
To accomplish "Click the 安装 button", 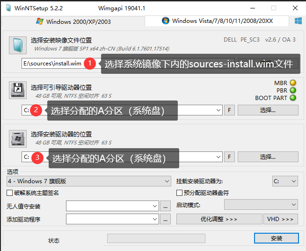I will click(276, 238).
